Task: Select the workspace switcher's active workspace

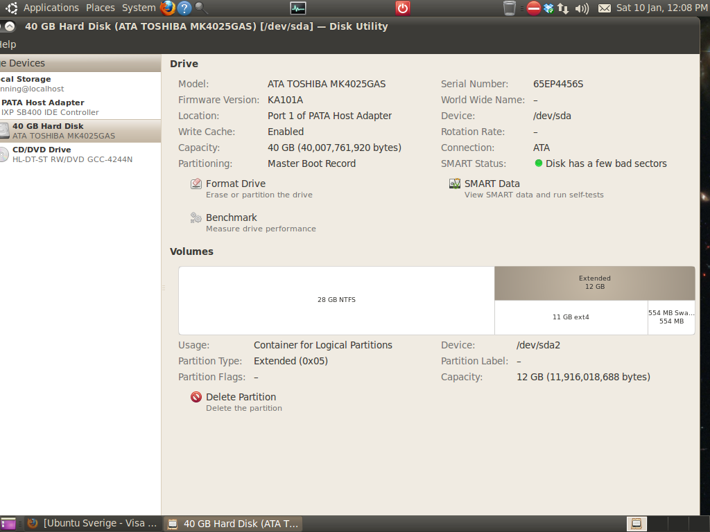Action: pyautogui.click(x=637, y=524)
